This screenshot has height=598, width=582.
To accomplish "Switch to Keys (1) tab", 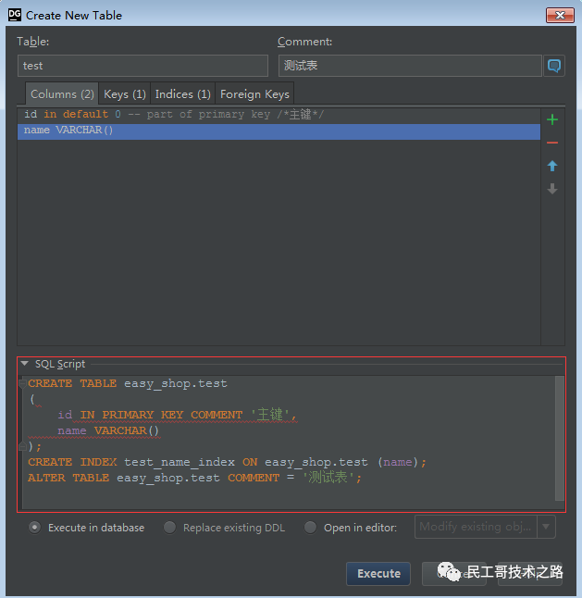I will pyautogui.click(x=125, y=93).
